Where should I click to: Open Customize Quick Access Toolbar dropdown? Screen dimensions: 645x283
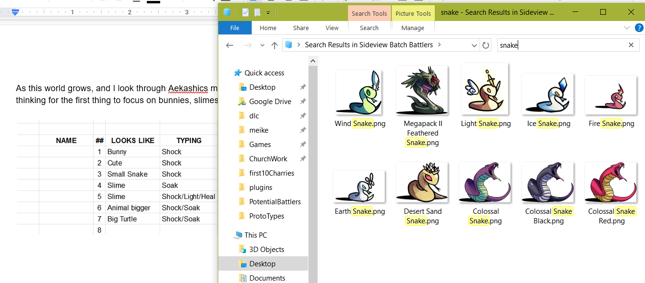(268, 13)
